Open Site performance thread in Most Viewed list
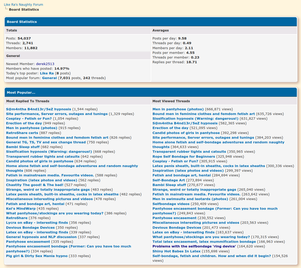301x268 pixels. tap(203, 138)
